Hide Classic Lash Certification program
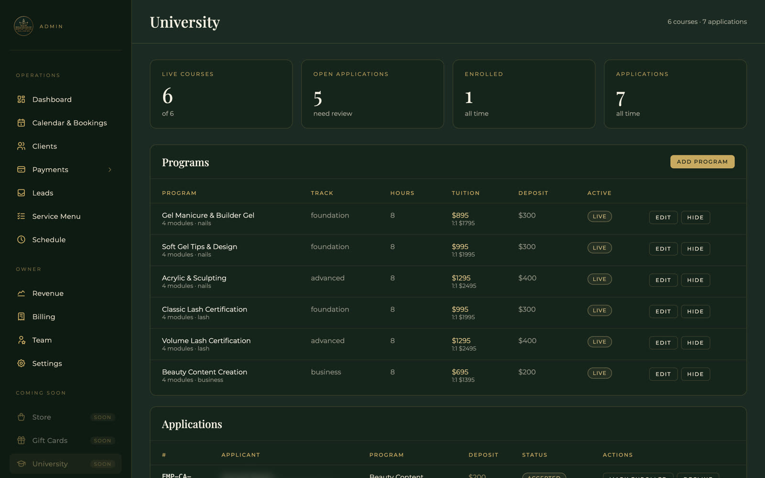Viewport: 765px width, 478px height. (695, 312)
